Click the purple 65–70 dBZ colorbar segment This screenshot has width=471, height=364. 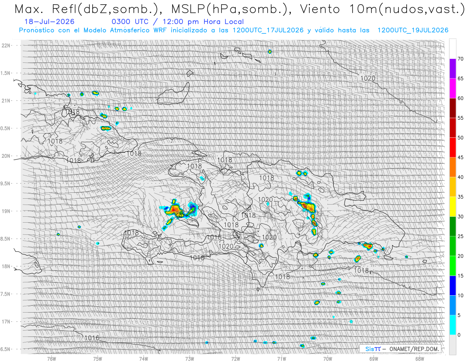coord(453,69)
